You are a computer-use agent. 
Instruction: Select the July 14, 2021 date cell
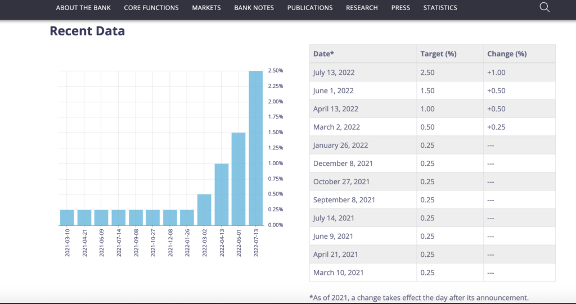coord(363,217)
